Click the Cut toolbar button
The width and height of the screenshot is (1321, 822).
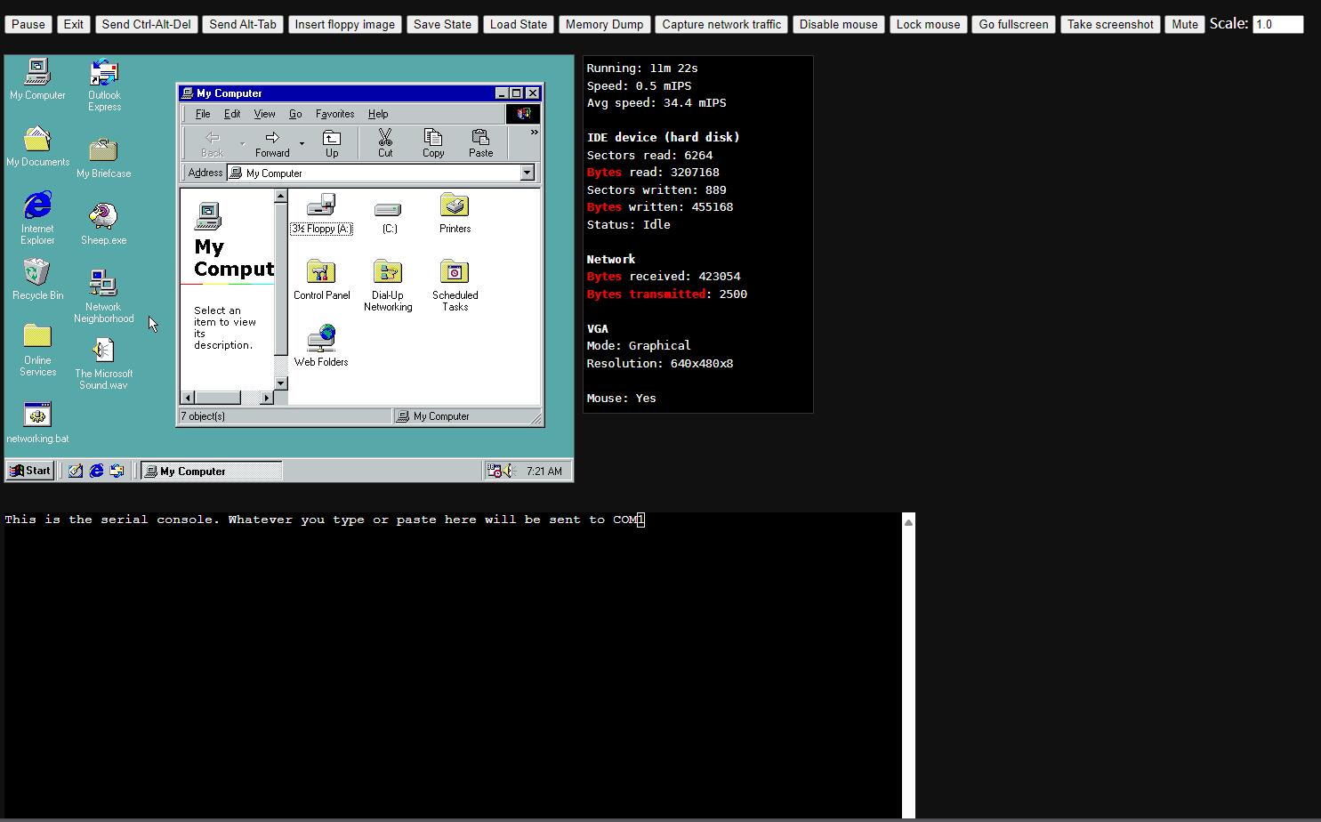(x=385, y=142)
